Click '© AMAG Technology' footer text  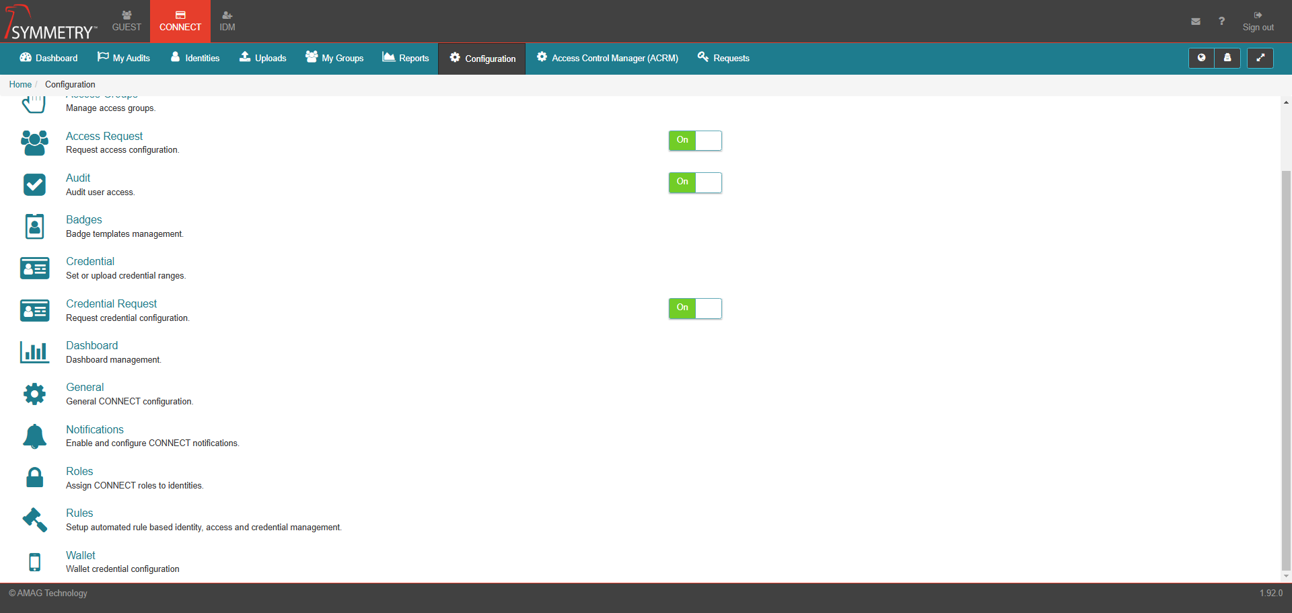click(x=48, y=593)
